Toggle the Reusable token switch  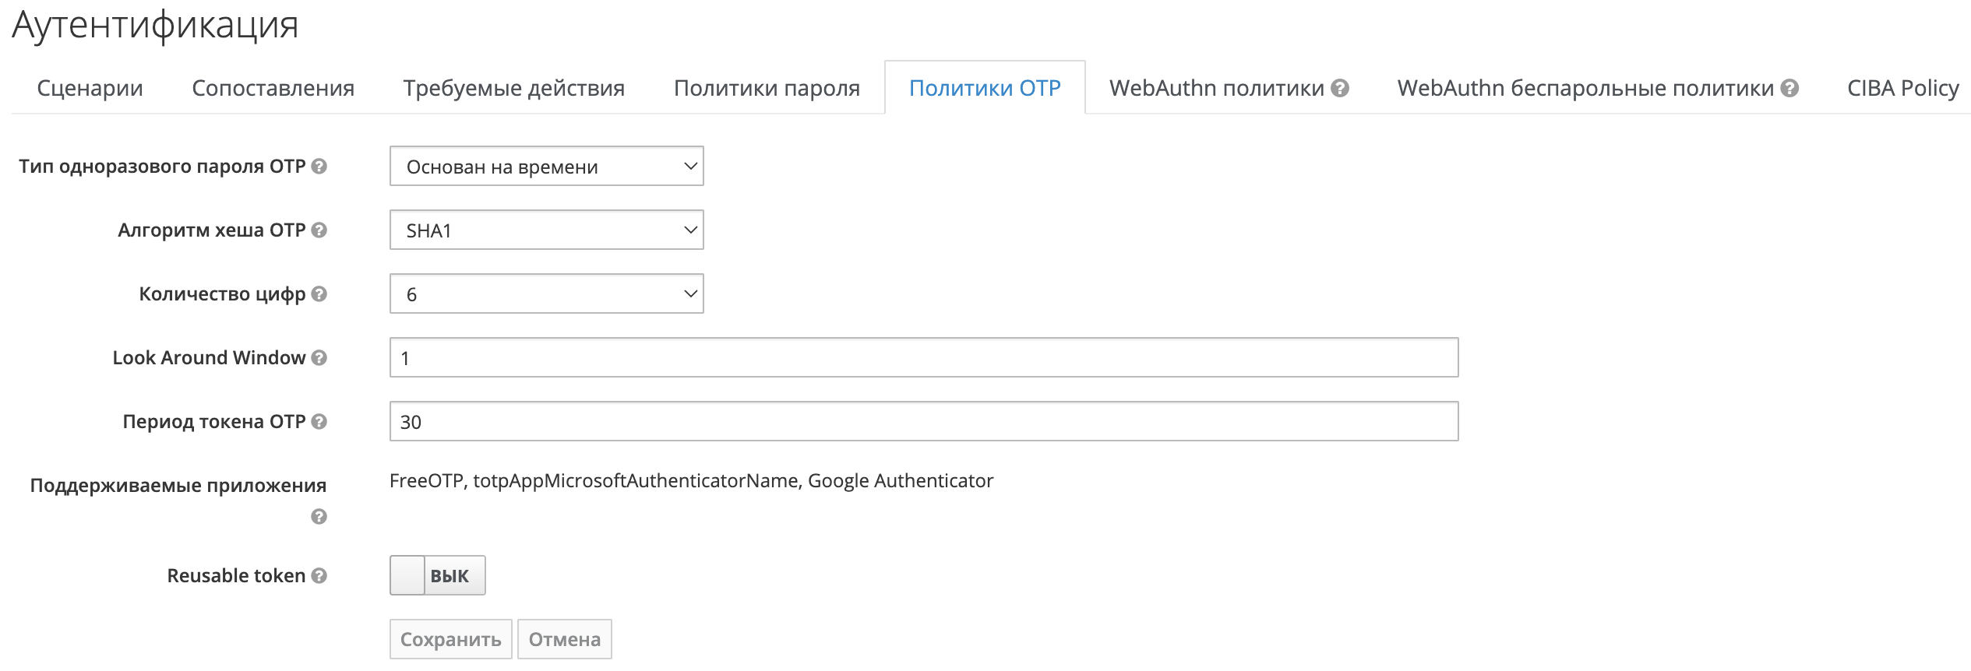pyautogui.click(x=437, y=576)
